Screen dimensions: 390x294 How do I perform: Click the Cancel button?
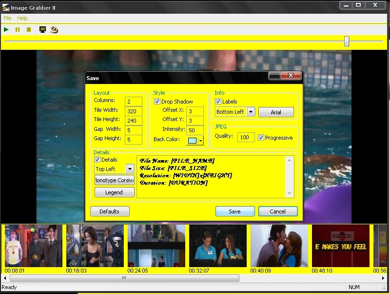tap(278, 211)
